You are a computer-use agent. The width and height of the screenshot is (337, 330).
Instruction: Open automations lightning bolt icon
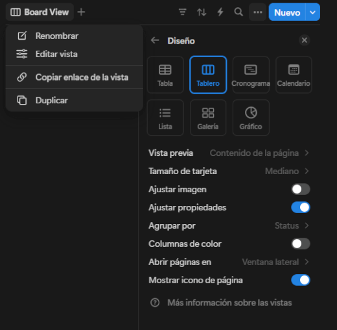click(220, 12)
